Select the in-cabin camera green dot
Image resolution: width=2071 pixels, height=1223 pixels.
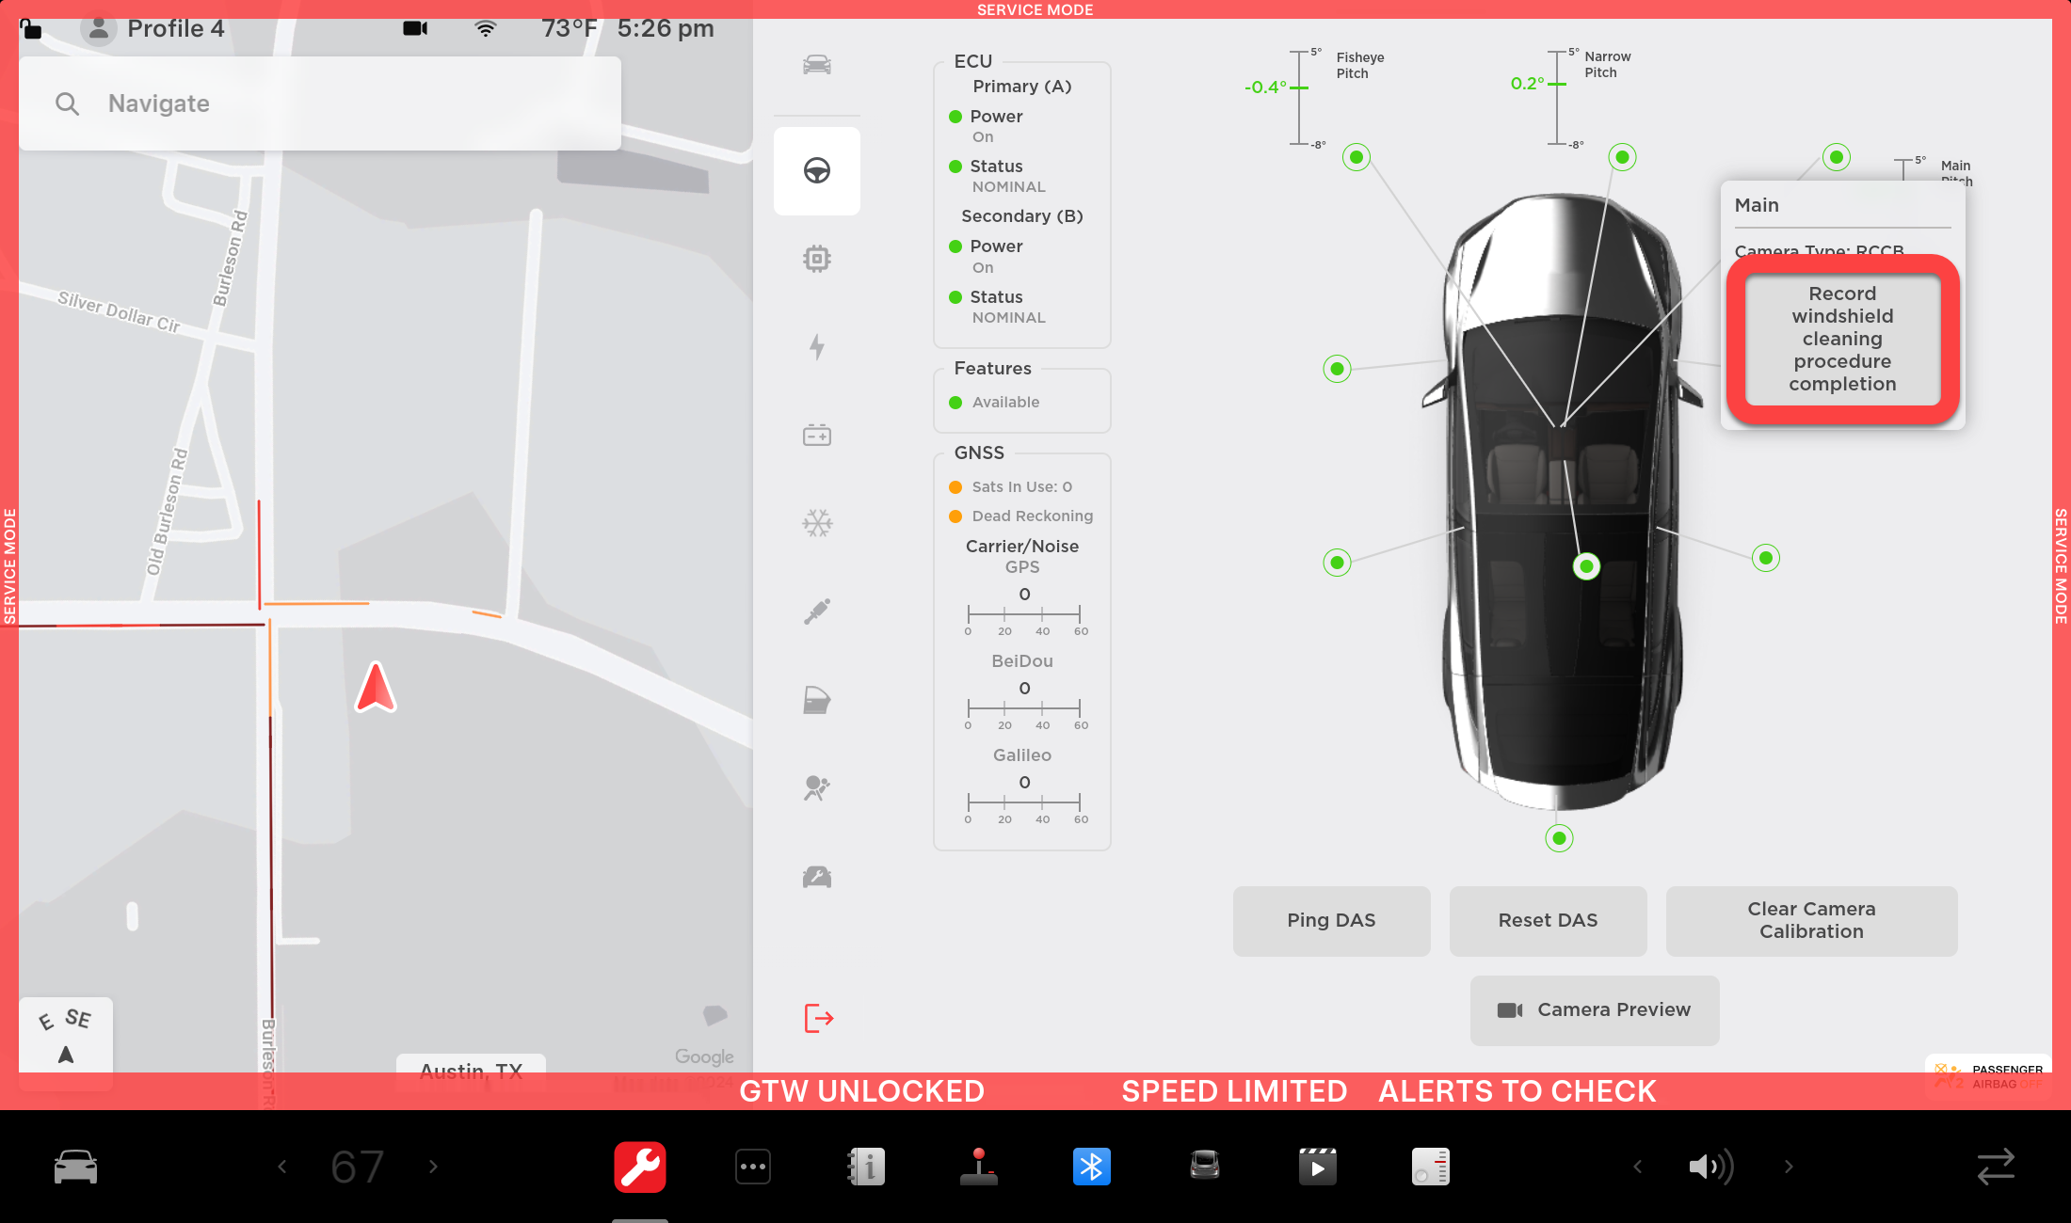pyautogui.click(x=1586, y=566)
